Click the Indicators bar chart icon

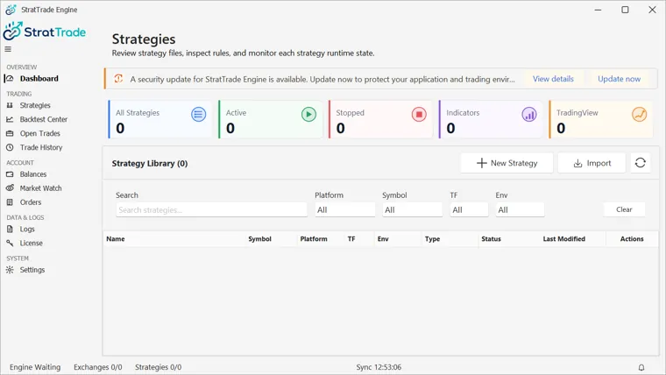click(529, 114)
